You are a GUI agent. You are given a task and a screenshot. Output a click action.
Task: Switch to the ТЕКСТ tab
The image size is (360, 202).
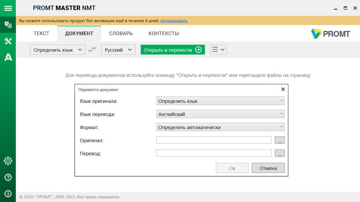click(x=41, y=34)
